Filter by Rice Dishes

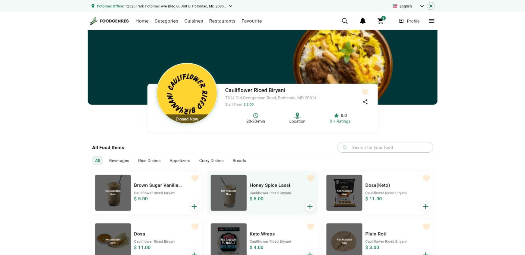coord(149,161)
